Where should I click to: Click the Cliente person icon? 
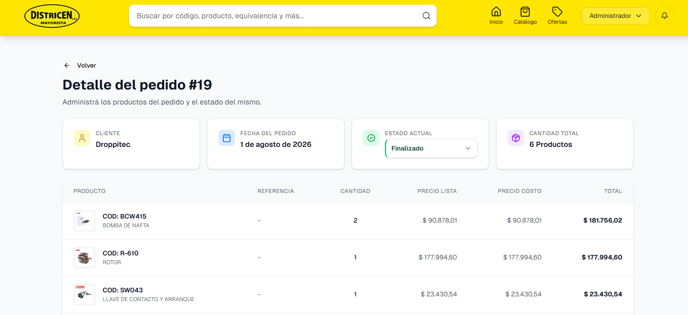click(x=82, y=138)
